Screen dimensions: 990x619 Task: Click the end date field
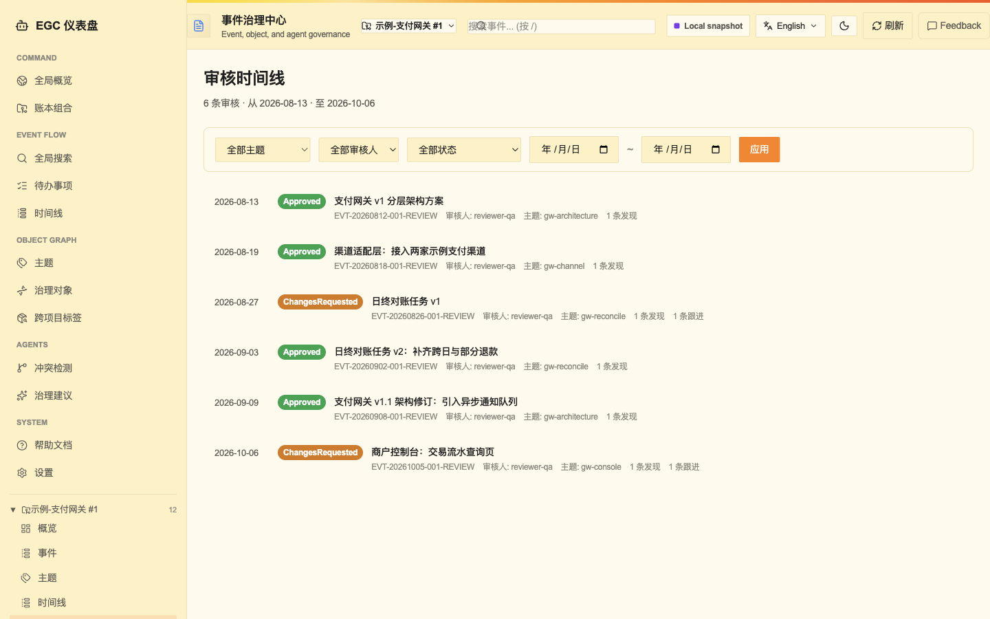pyautogui.click(x=686, y=150)
